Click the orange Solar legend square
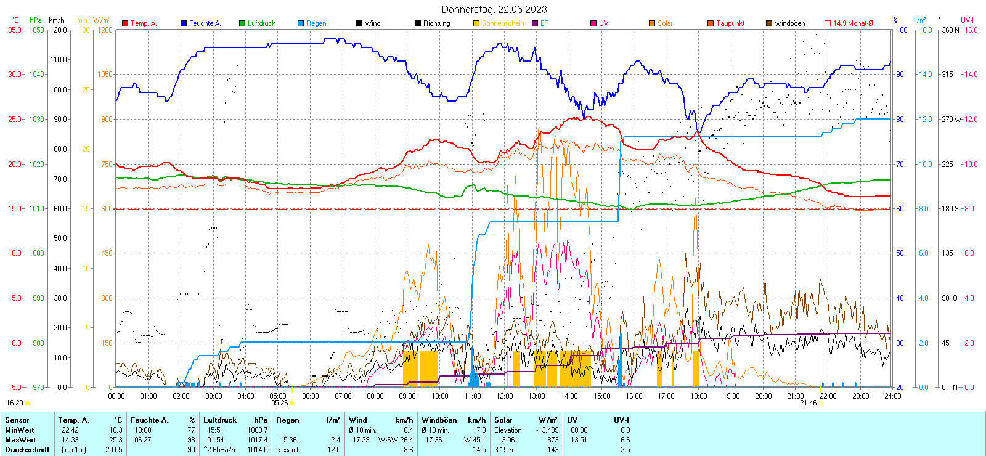The height and width of the screenshot is (456, 986). [652, 23]
